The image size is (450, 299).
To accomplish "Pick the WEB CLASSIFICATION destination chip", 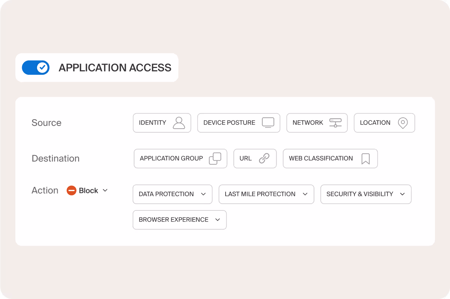I will coord(321,158).
